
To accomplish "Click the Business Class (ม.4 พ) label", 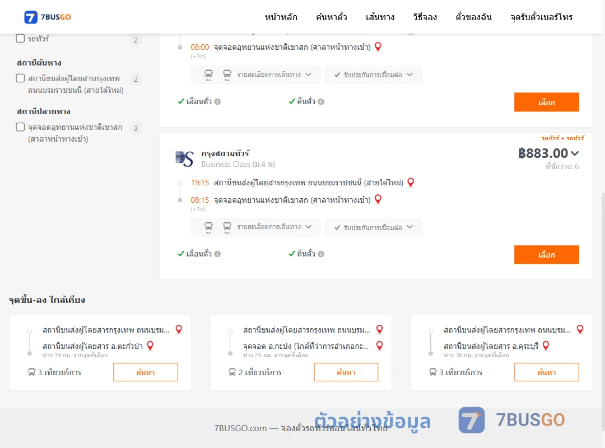I will pyautogui.click(x=239, y=165).
